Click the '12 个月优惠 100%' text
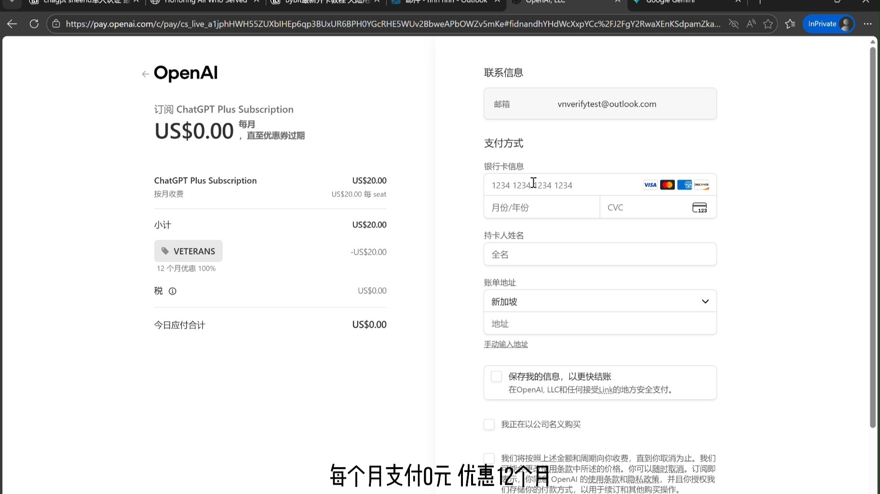880x494 pixels. tap(186, 268)
